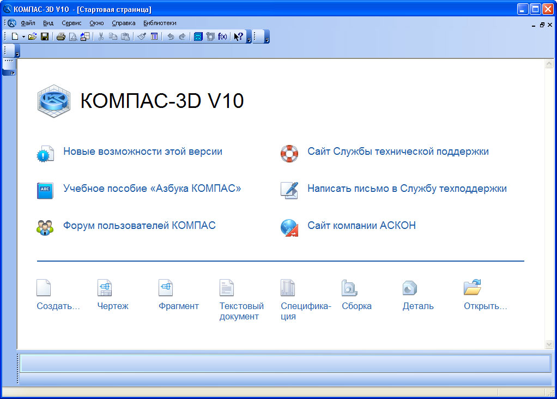This screenshot has width=557, height=399.
Task: Click the Текстовый документ icon
Action: 227,288
